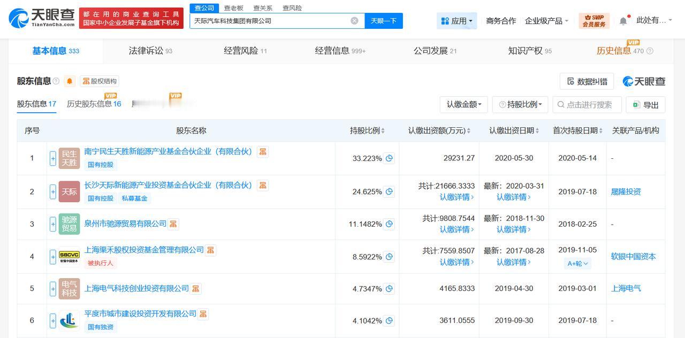Click the orange bell alert beside 股东信息

70,81
